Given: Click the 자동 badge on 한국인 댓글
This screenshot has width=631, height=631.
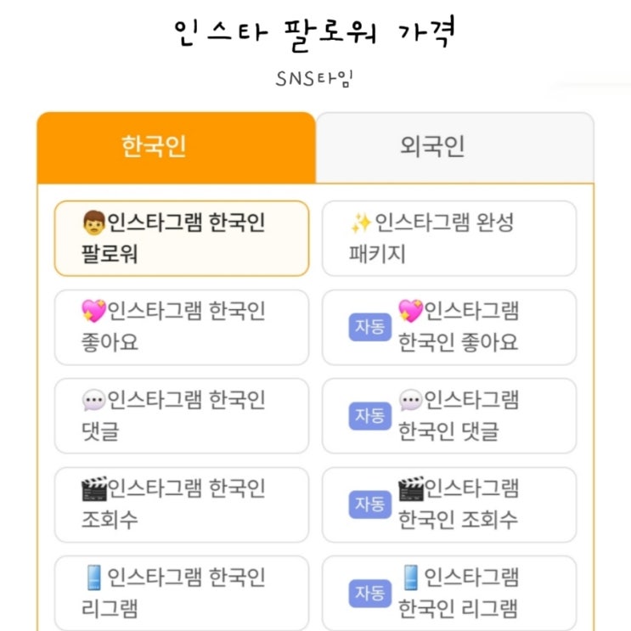Looking at the screenshot, I should click(x=369, y=415).
